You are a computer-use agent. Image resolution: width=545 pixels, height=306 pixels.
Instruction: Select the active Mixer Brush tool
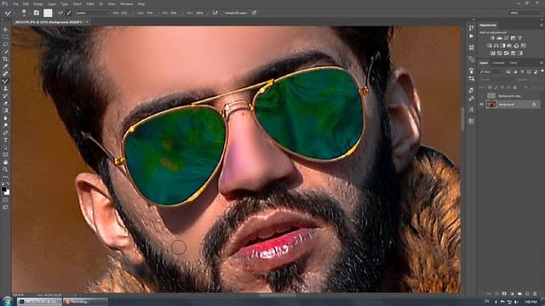(x=5, y=81)
